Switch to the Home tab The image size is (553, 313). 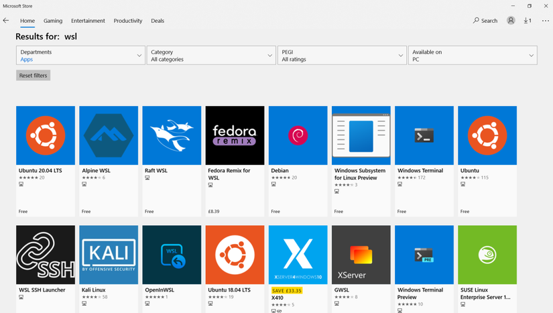[27, 21]
